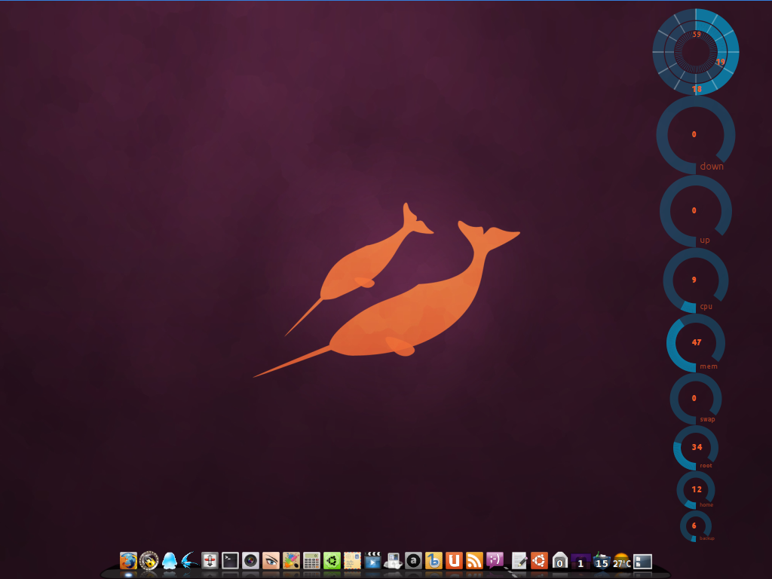
Task: Open the orange RSS feed reader
Action: coord(474,560)
